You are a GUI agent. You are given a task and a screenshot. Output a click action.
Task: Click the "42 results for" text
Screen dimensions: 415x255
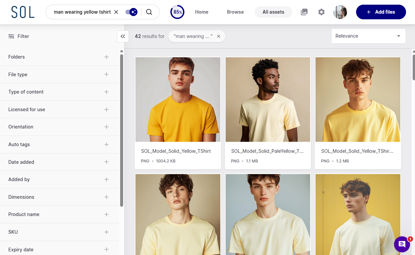149,36
